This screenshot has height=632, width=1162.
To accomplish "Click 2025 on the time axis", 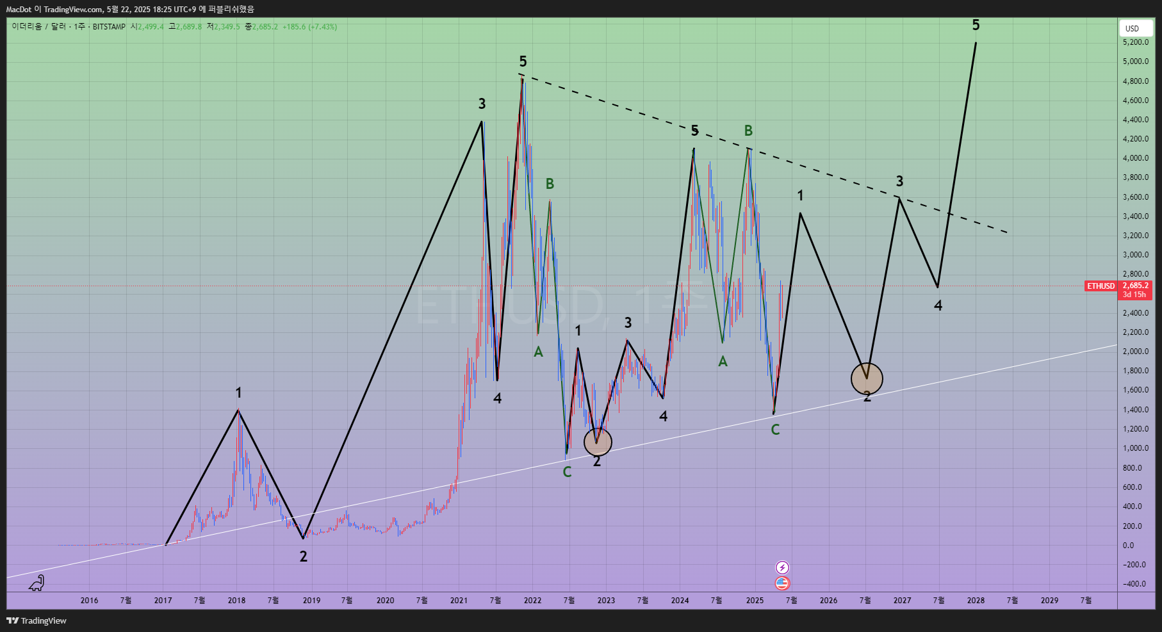I will click(755, 601).
